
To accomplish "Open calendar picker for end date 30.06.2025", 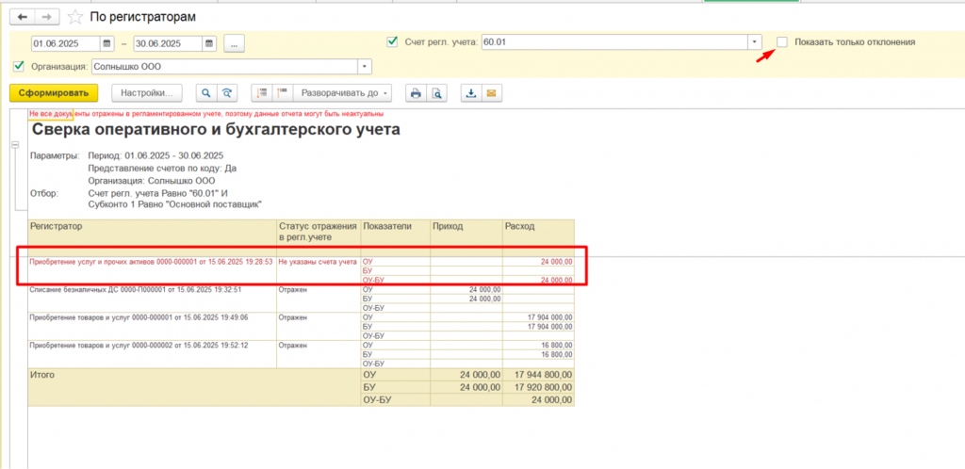I will [209, 43].
